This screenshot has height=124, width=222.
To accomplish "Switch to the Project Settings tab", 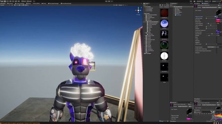I will pyautogui.click(x=19, y=3).
